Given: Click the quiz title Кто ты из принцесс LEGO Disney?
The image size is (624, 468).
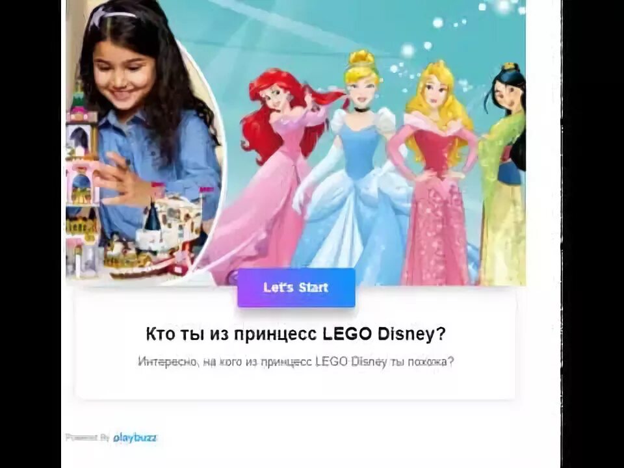Looking at the screenshot, I should click(x=296, y=334).
